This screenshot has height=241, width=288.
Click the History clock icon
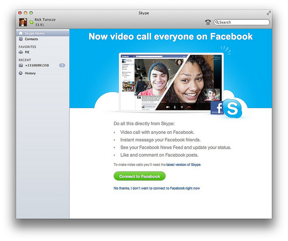pos(21,73)
